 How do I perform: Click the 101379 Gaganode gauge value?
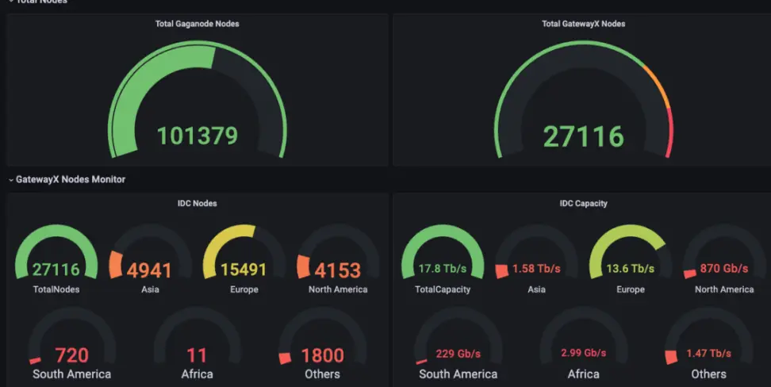pos(198,136)
